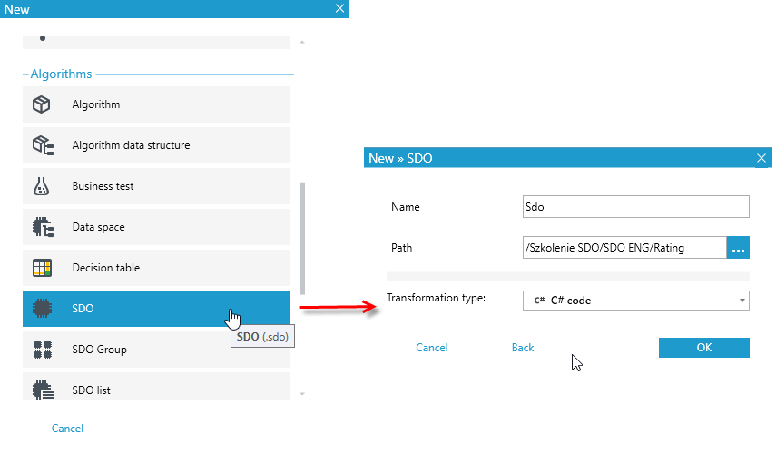The width and height of the screenshot is (776, 464).
Task: Click the Name input field
Action: 636,206
